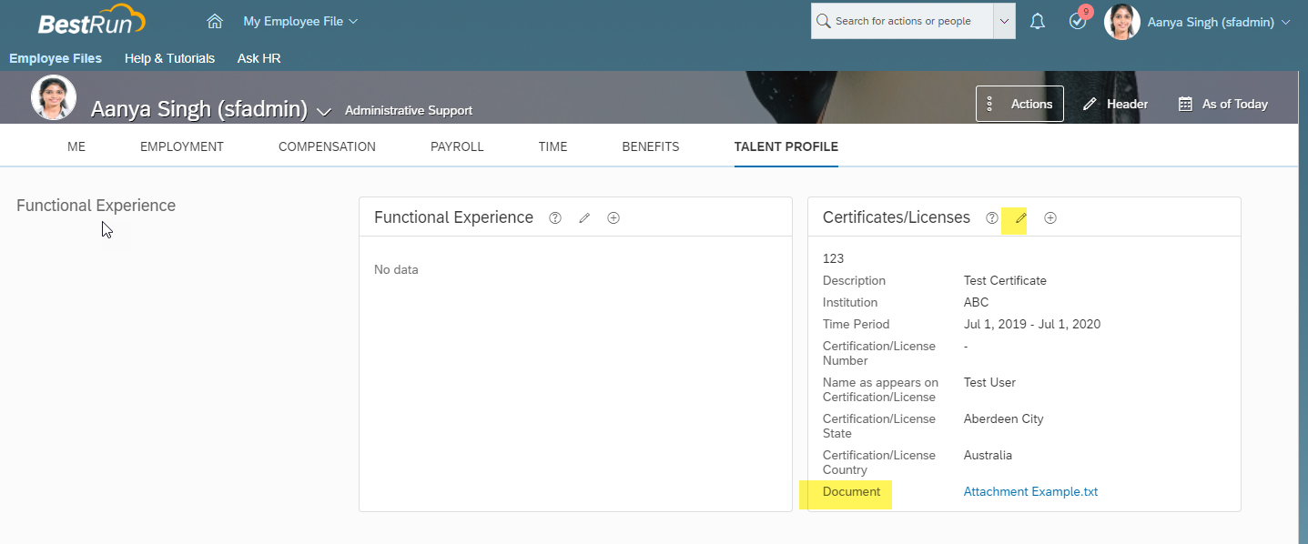
Task: Open the Ask HR link
Action: [259, 58]
